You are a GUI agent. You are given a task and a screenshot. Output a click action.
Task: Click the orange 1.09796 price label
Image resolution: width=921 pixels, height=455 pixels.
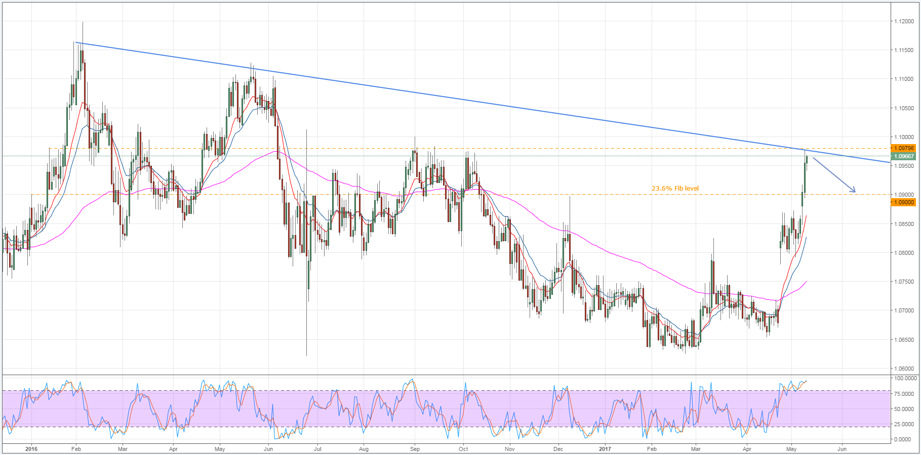click(x=904, y=148)
